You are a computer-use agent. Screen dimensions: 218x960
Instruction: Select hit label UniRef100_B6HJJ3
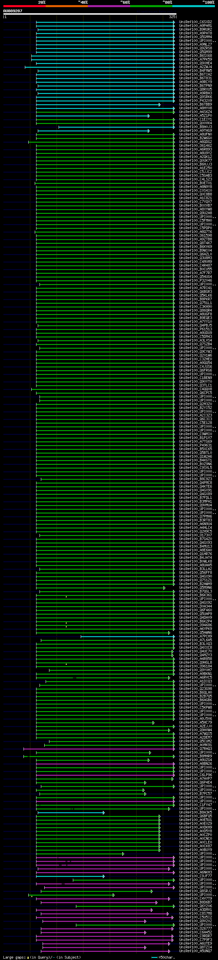click(195, 164)
